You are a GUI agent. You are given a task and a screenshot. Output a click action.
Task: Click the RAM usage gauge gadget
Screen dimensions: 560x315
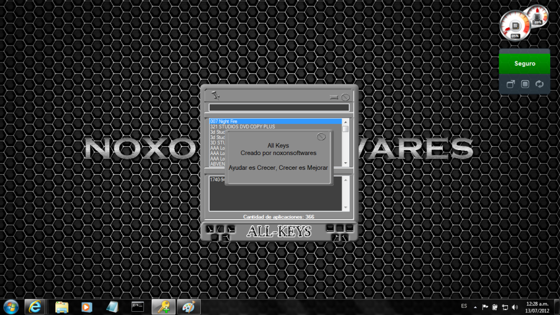[x=538, y=16]
